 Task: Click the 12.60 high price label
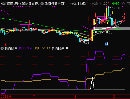click(x=116, y=8)
